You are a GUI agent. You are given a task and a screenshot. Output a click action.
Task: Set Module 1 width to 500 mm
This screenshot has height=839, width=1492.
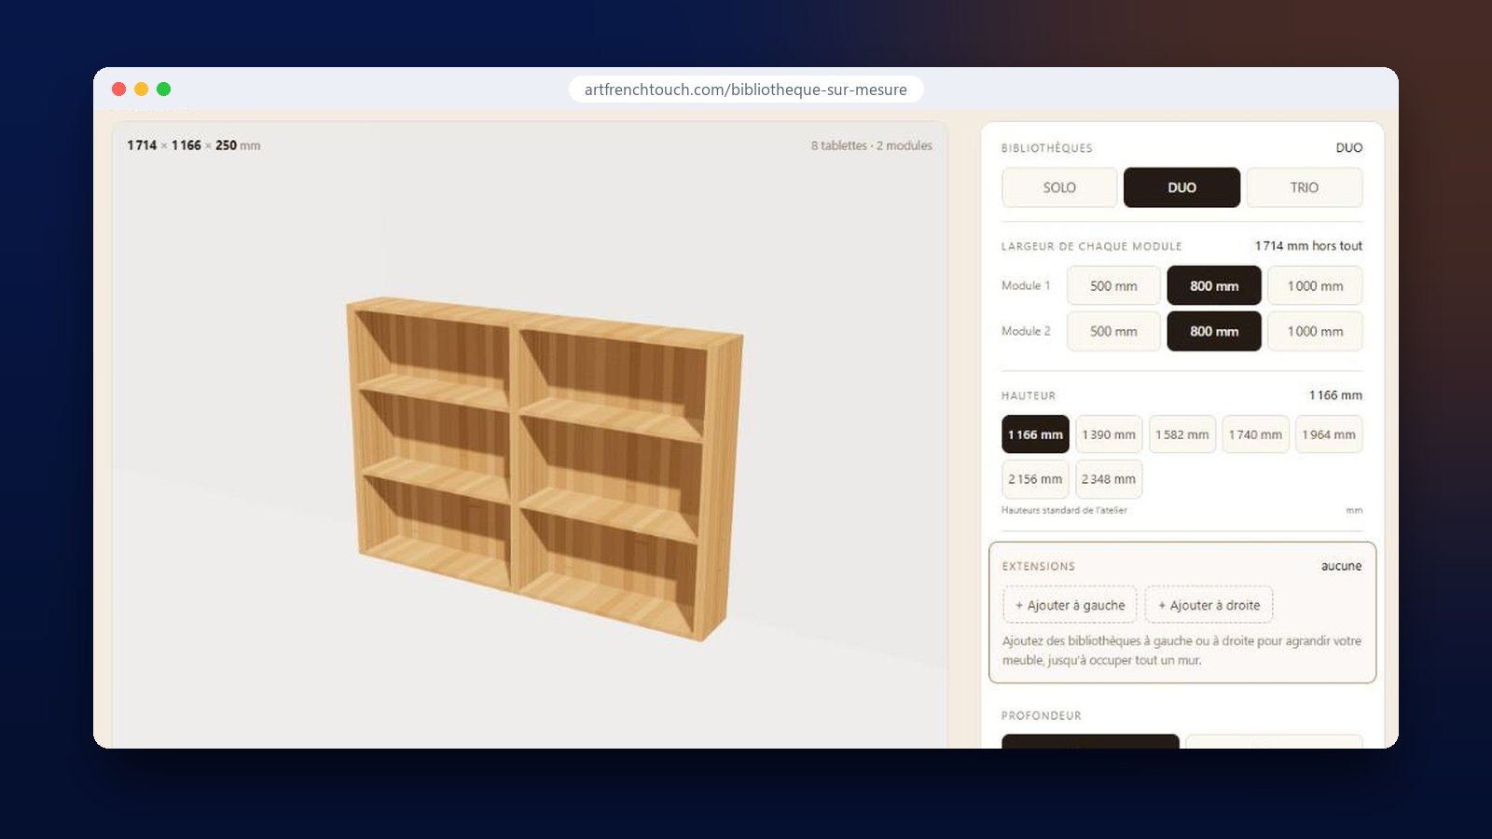1113,286
